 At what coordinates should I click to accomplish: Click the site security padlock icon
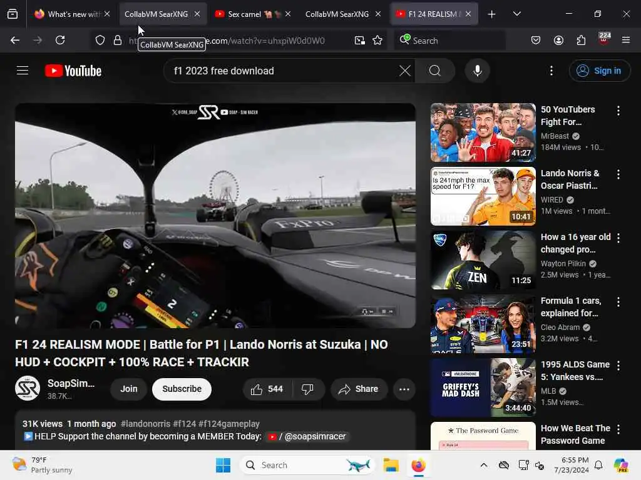tap(118, 40)
